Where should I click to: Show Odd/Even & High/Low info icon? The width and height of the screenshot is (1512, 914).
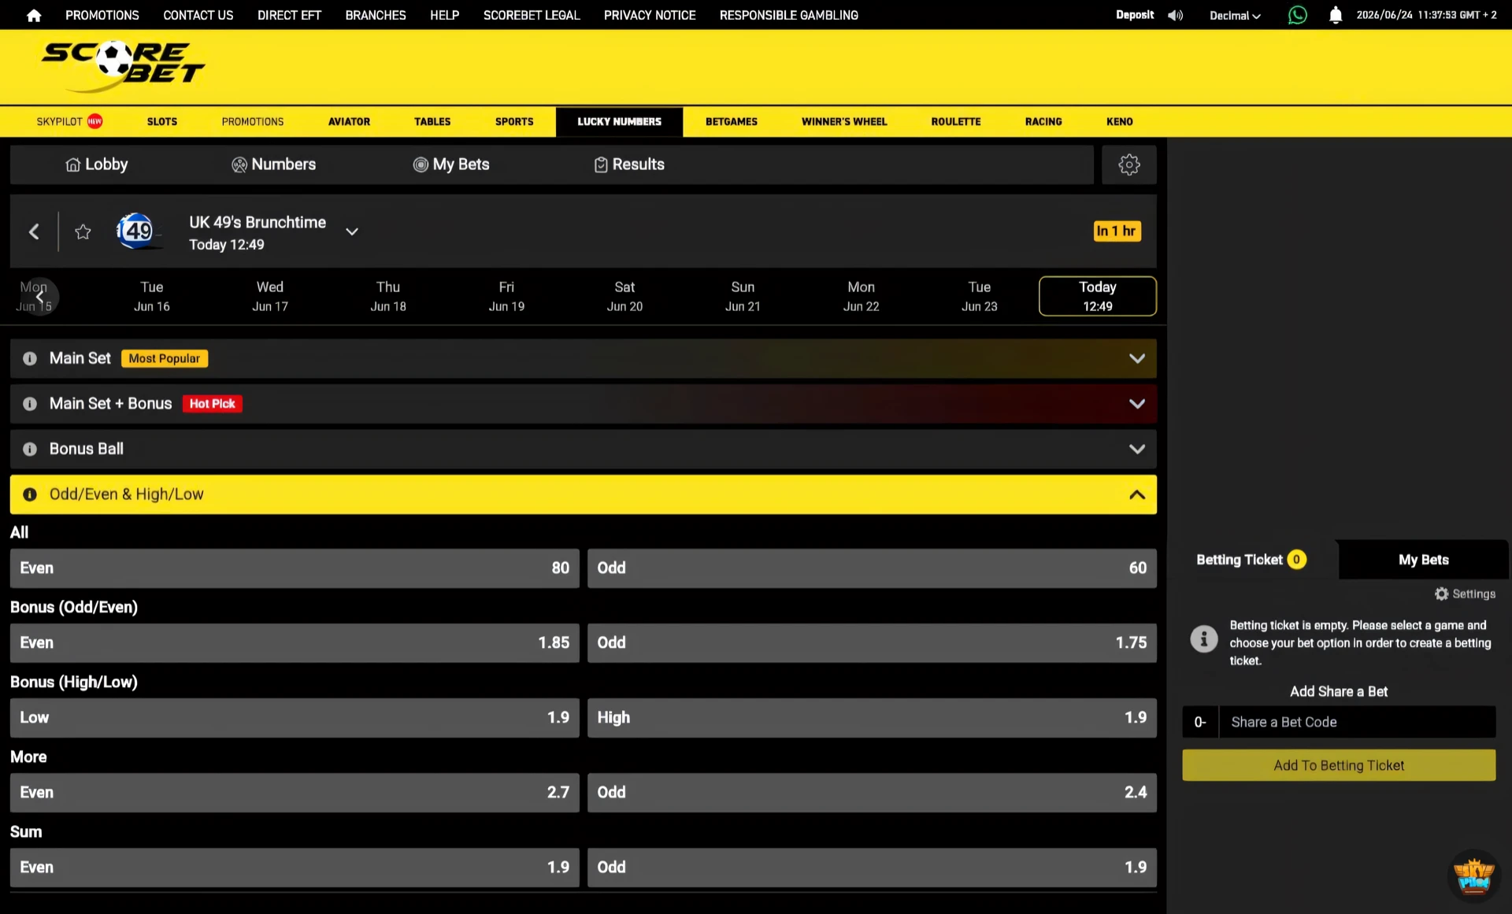[x=30, y=494]
